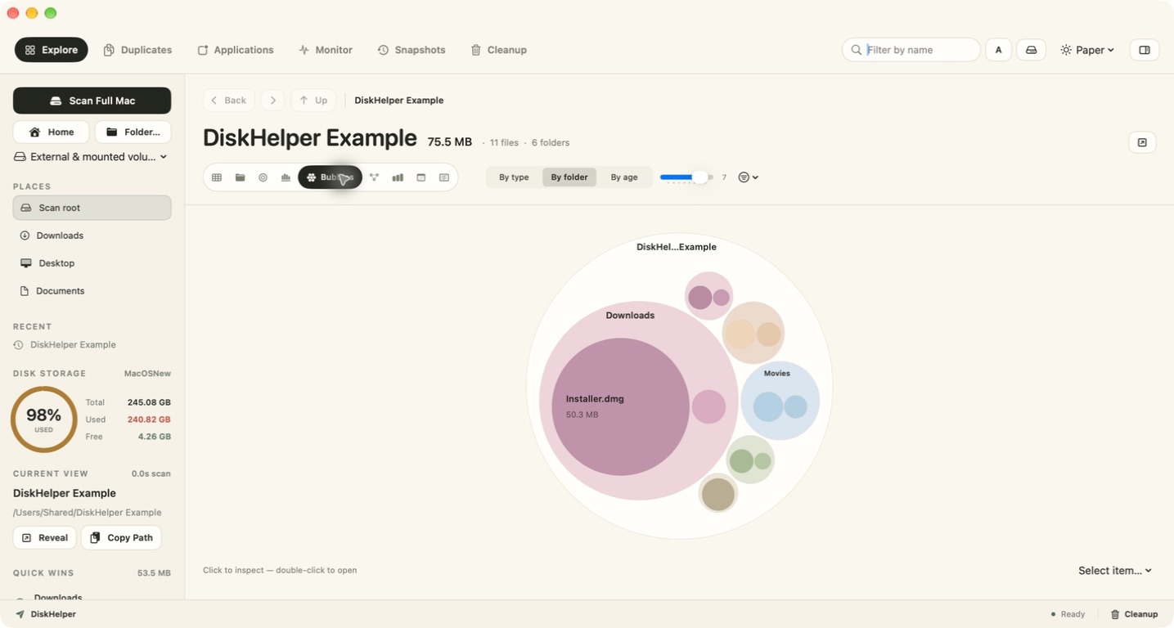Open the Cleanup tab in top bar
This screenshot has width=1174, height=628.
pyautogui.click(x=499, y=50)
